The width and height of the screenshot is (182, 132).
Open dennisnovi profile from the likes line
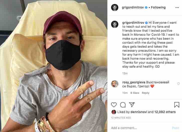click(139, 112)
